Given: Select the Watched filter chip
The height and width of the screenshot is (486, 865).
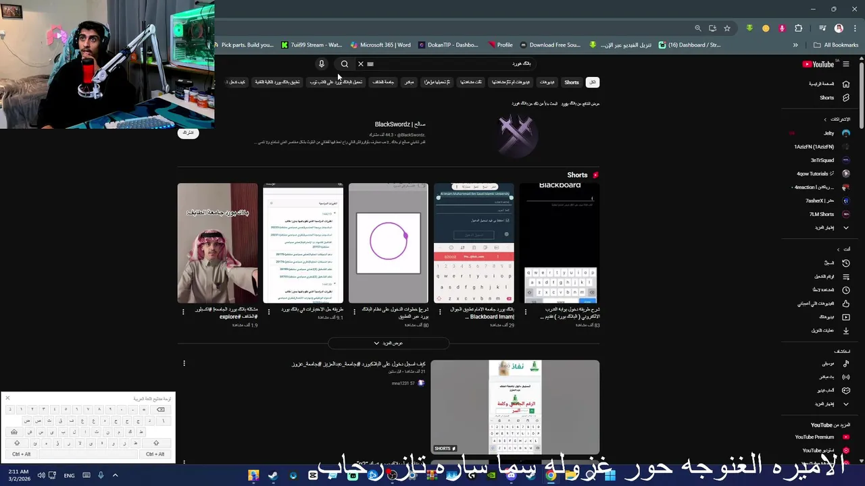Looking at the screenshot, I should [x=471, y=82].
